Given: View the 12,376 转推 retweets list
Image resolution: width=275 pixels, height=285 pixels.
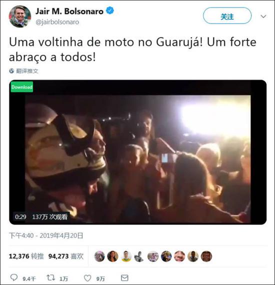Looking at the screenshot, I should point(26,256).
